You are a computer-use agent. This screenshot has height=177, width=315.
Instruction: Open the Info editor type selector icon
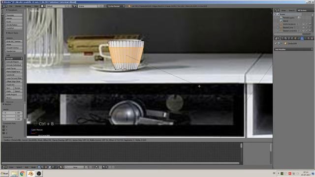click(4, 6)
